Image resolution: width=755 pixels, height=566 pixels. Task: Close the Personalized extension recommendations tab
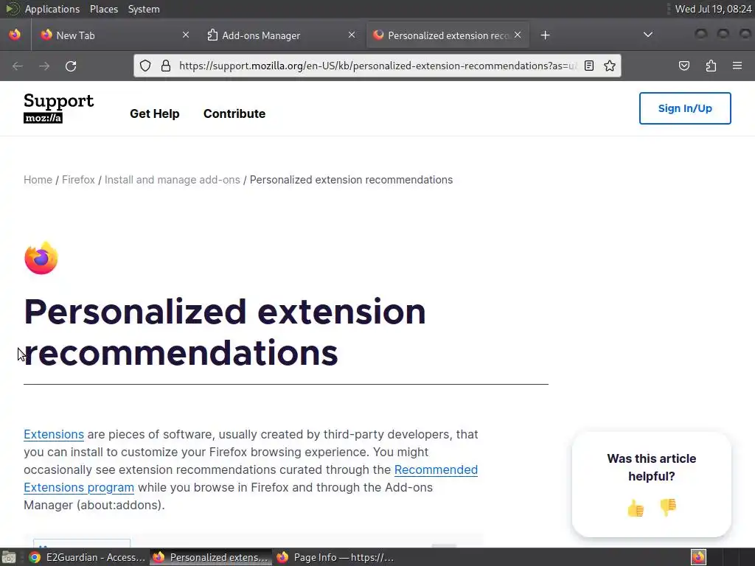(518, 35)
